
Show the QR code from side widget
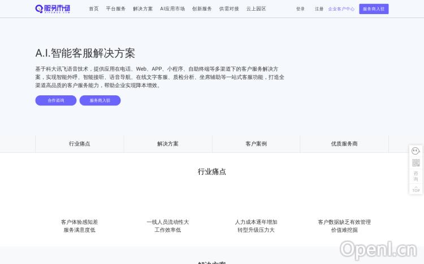416,163
